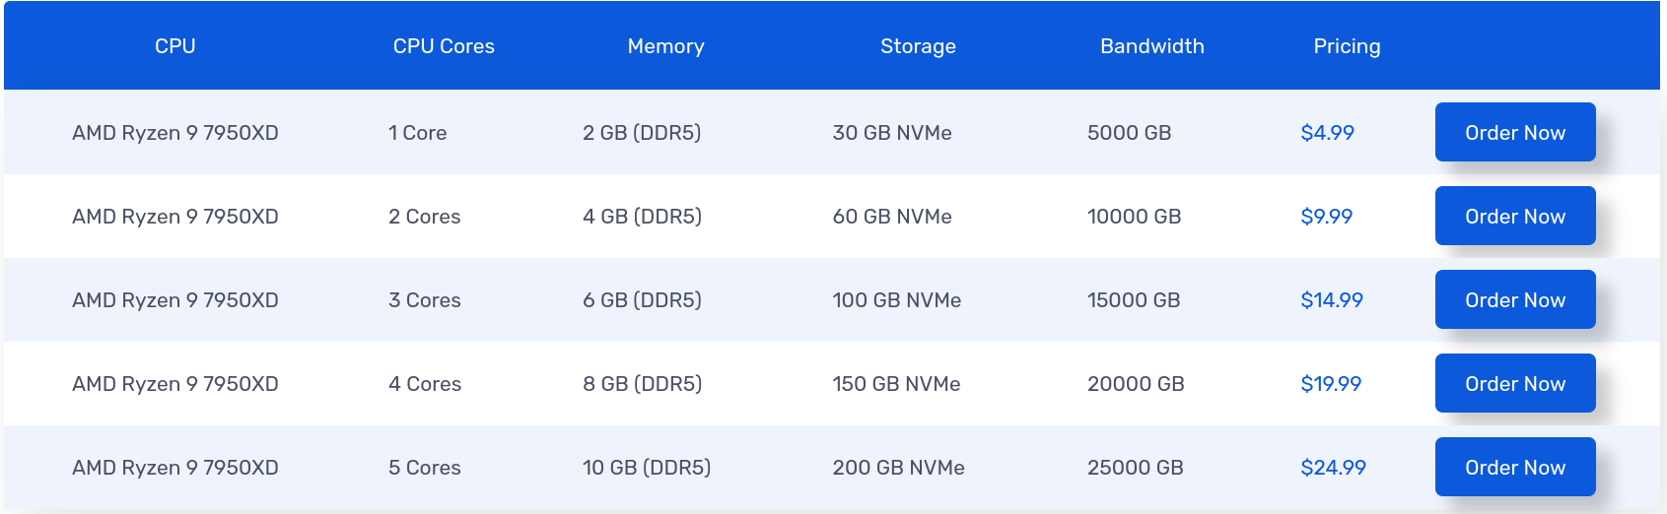Select the 4 Cores table cell
1667x514 pixels.
[425, 384]
